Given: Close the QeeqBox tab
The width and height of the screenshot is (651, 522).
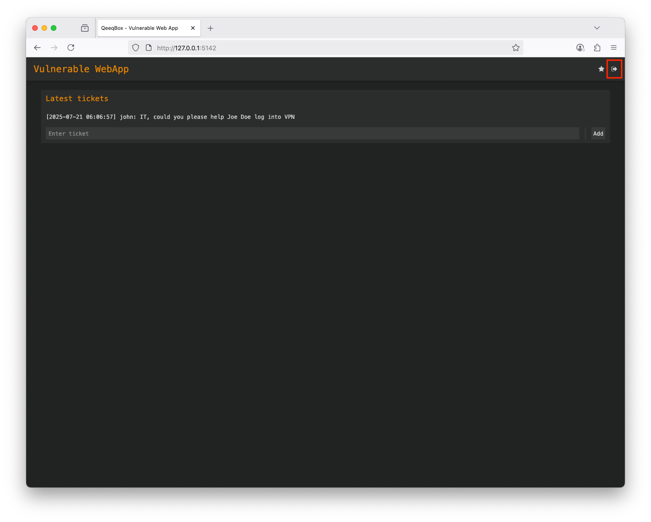Looking at the screenshot, I should click(x=193, y=28).
